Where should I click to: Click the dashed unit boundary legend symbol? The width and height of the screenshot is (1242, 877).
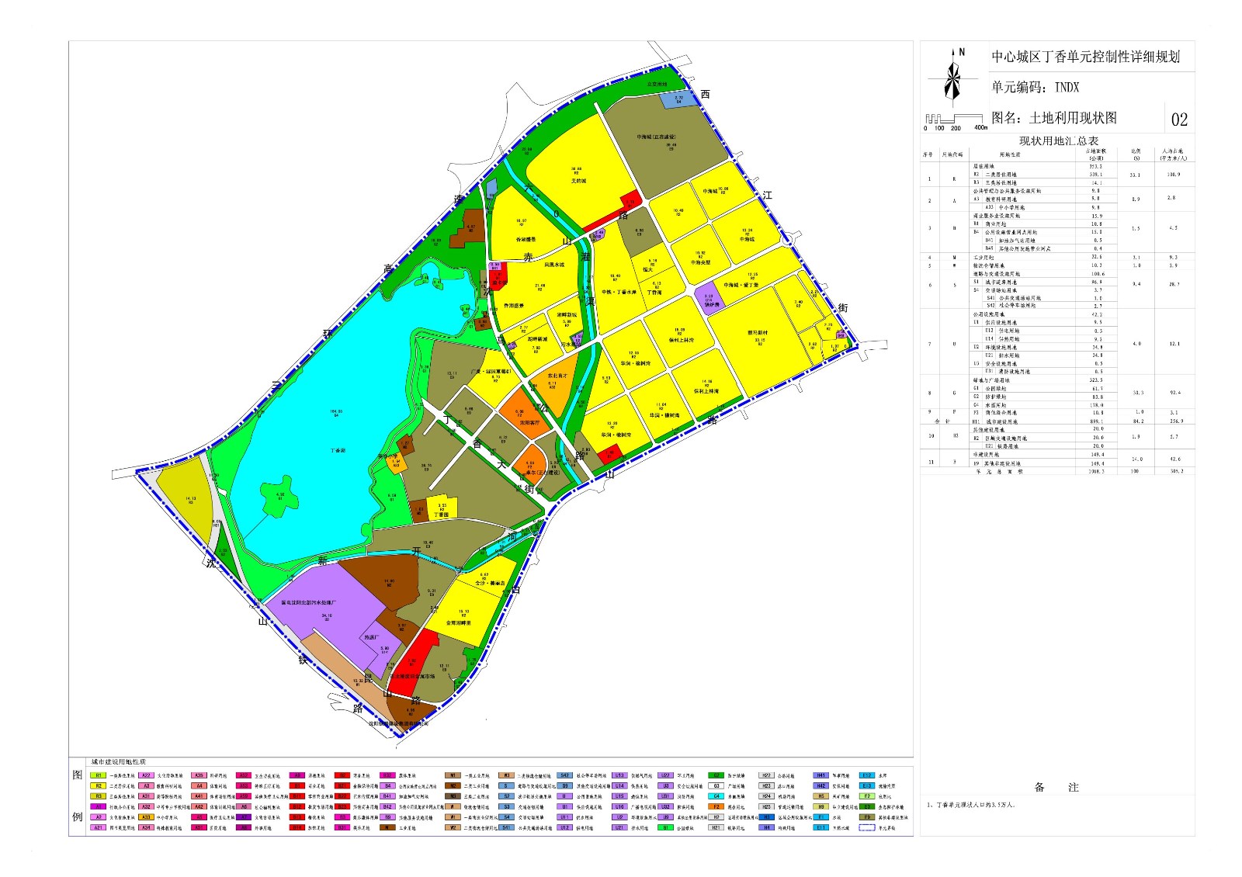[867, 827]
